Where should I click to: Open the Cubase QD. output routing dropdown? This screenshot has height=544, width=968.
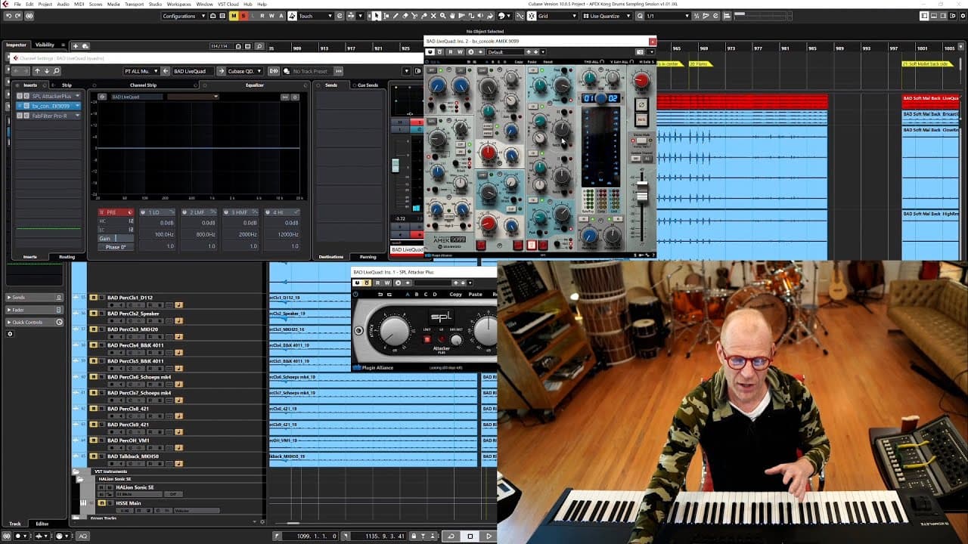pos(245,71)
